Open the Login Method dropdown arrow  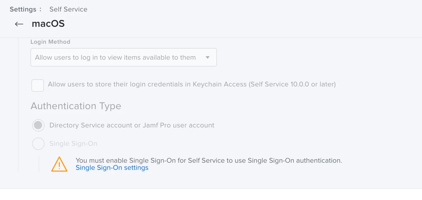(x=208, y=58)
